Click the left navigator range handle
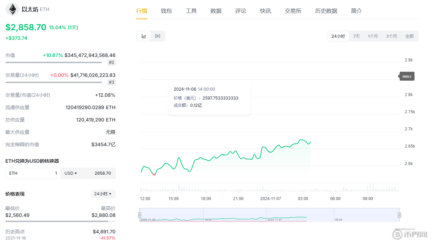Image resolution: width=431 pixels, height=244 pixels. click(x=139, y=215)
